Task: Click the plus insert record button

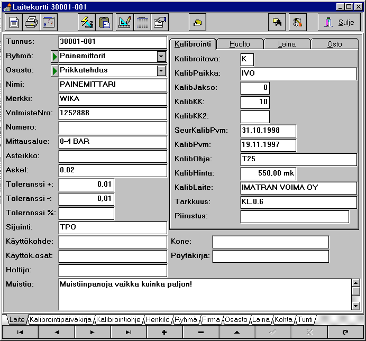Action: pyautogui.click(x=164, y=332)
